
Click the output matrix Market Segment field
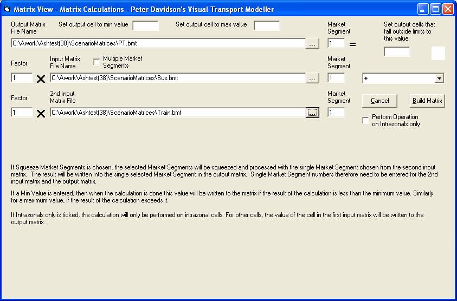[x=336, y=43]
